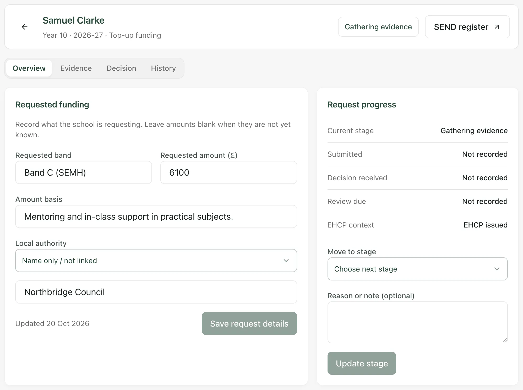Switch to the Evidence tab
The image size is (523, 390).
[x=76, y=68]
